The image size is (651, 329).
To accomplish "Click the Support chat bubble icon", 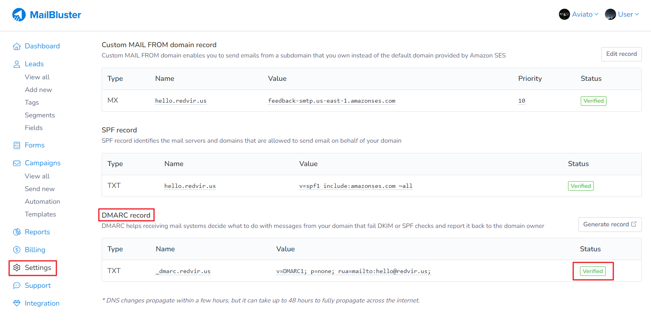I will click(17, 285).
